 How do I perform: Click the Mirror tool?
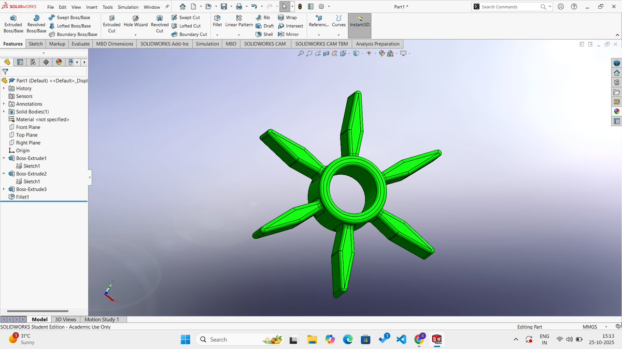click(288, 34)
